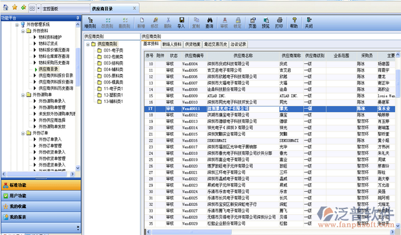401x235 pixels.
Task: Click the table's horizontal scrollbar thumb
Action: [192, 232]
